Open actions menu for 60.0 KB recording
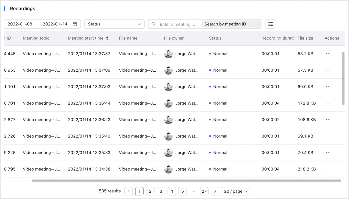Screen dimensions: 349x199 point(328,87)
